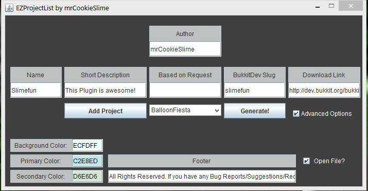Focus the Short Description text field
This screenshot has height=191, width=368.
click(x=106, y=90)
